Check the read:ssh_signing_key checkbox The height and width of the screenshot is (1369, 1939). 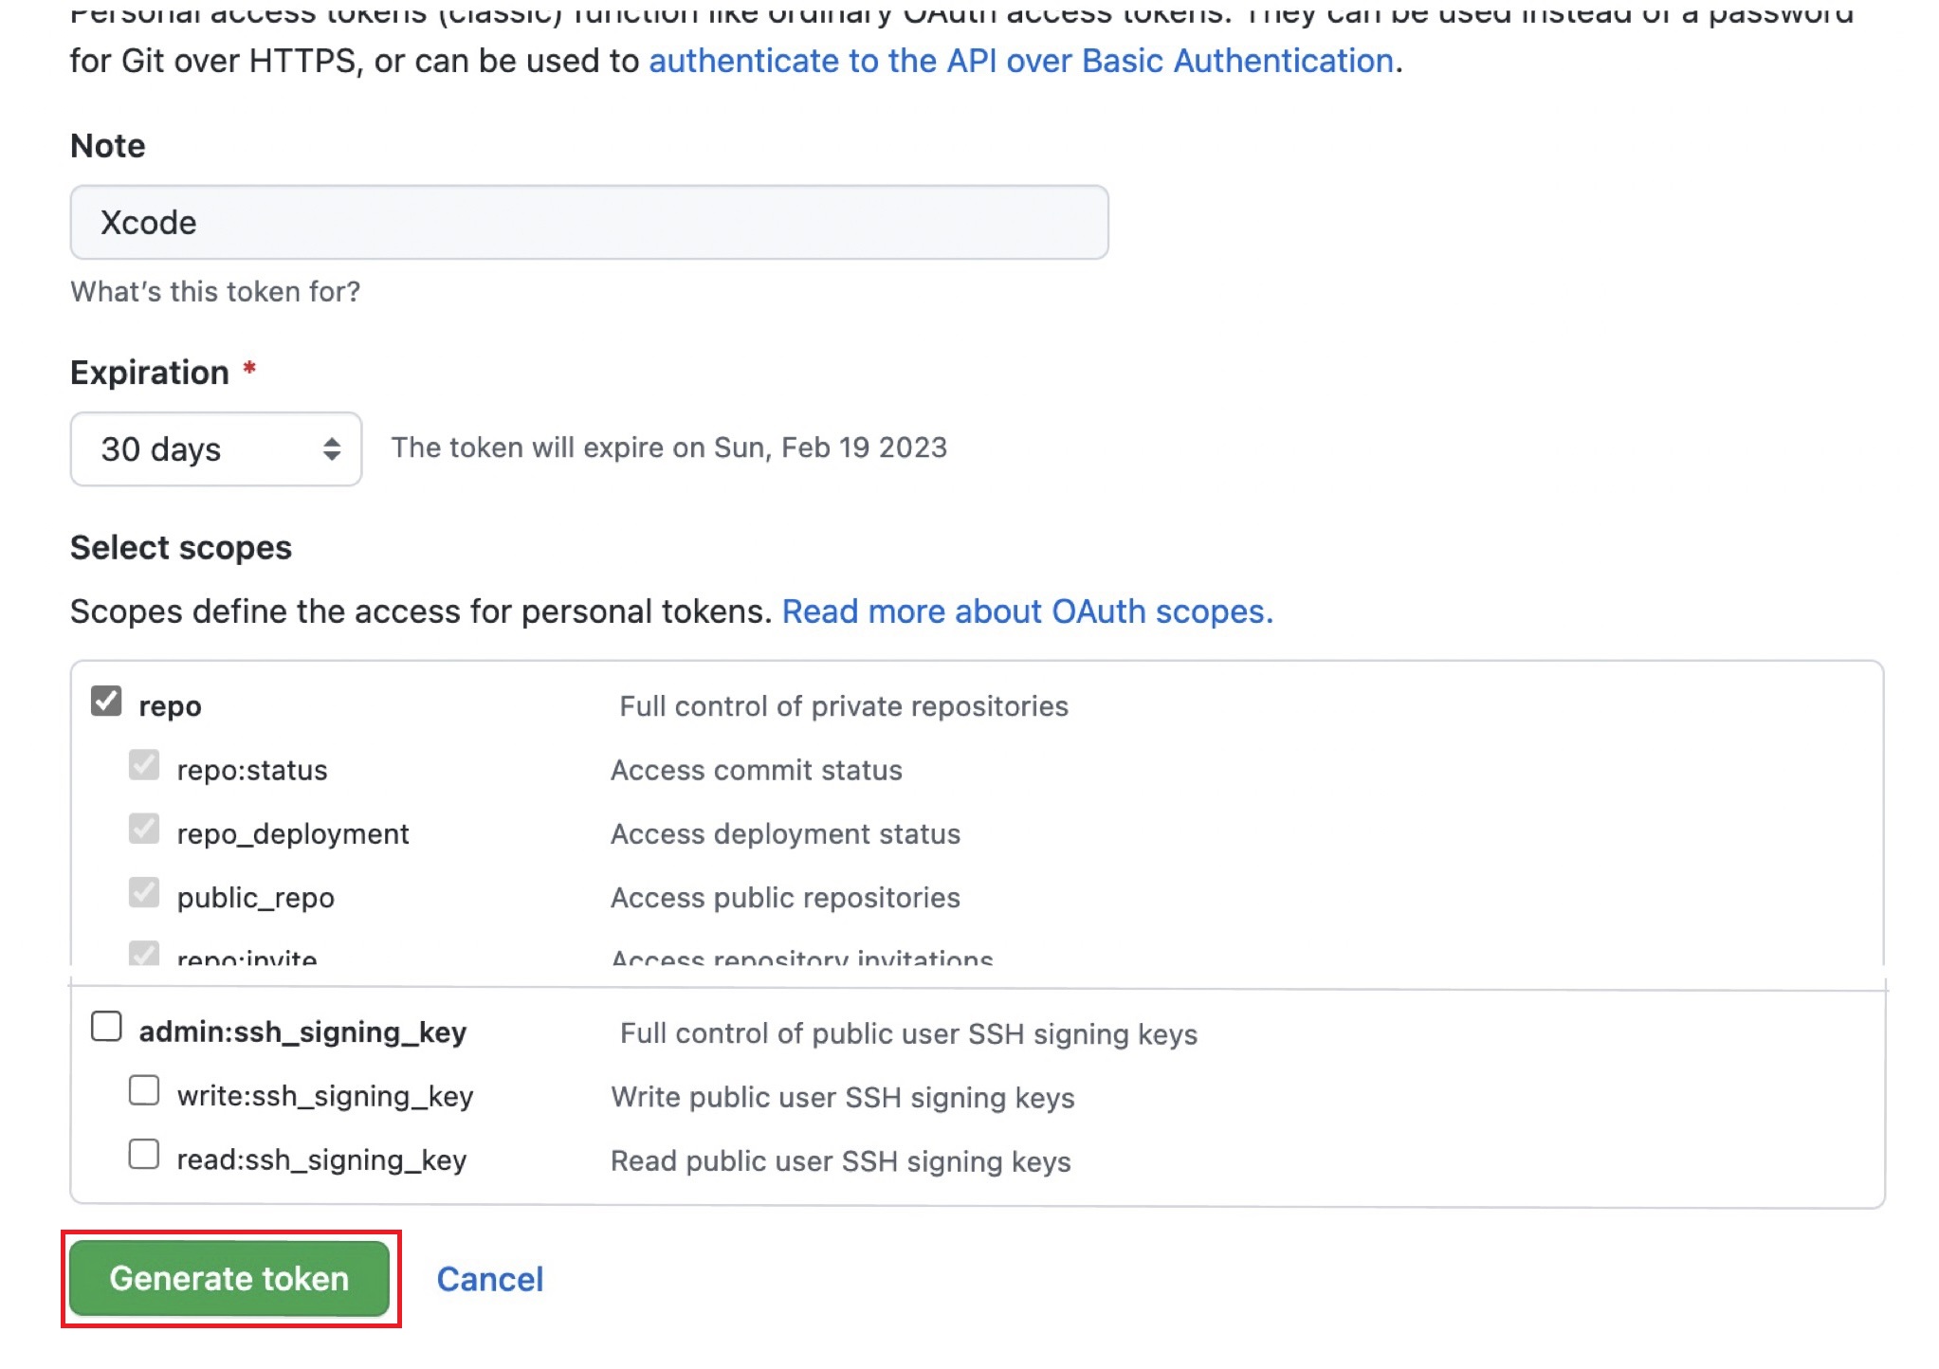point(144,1155)
